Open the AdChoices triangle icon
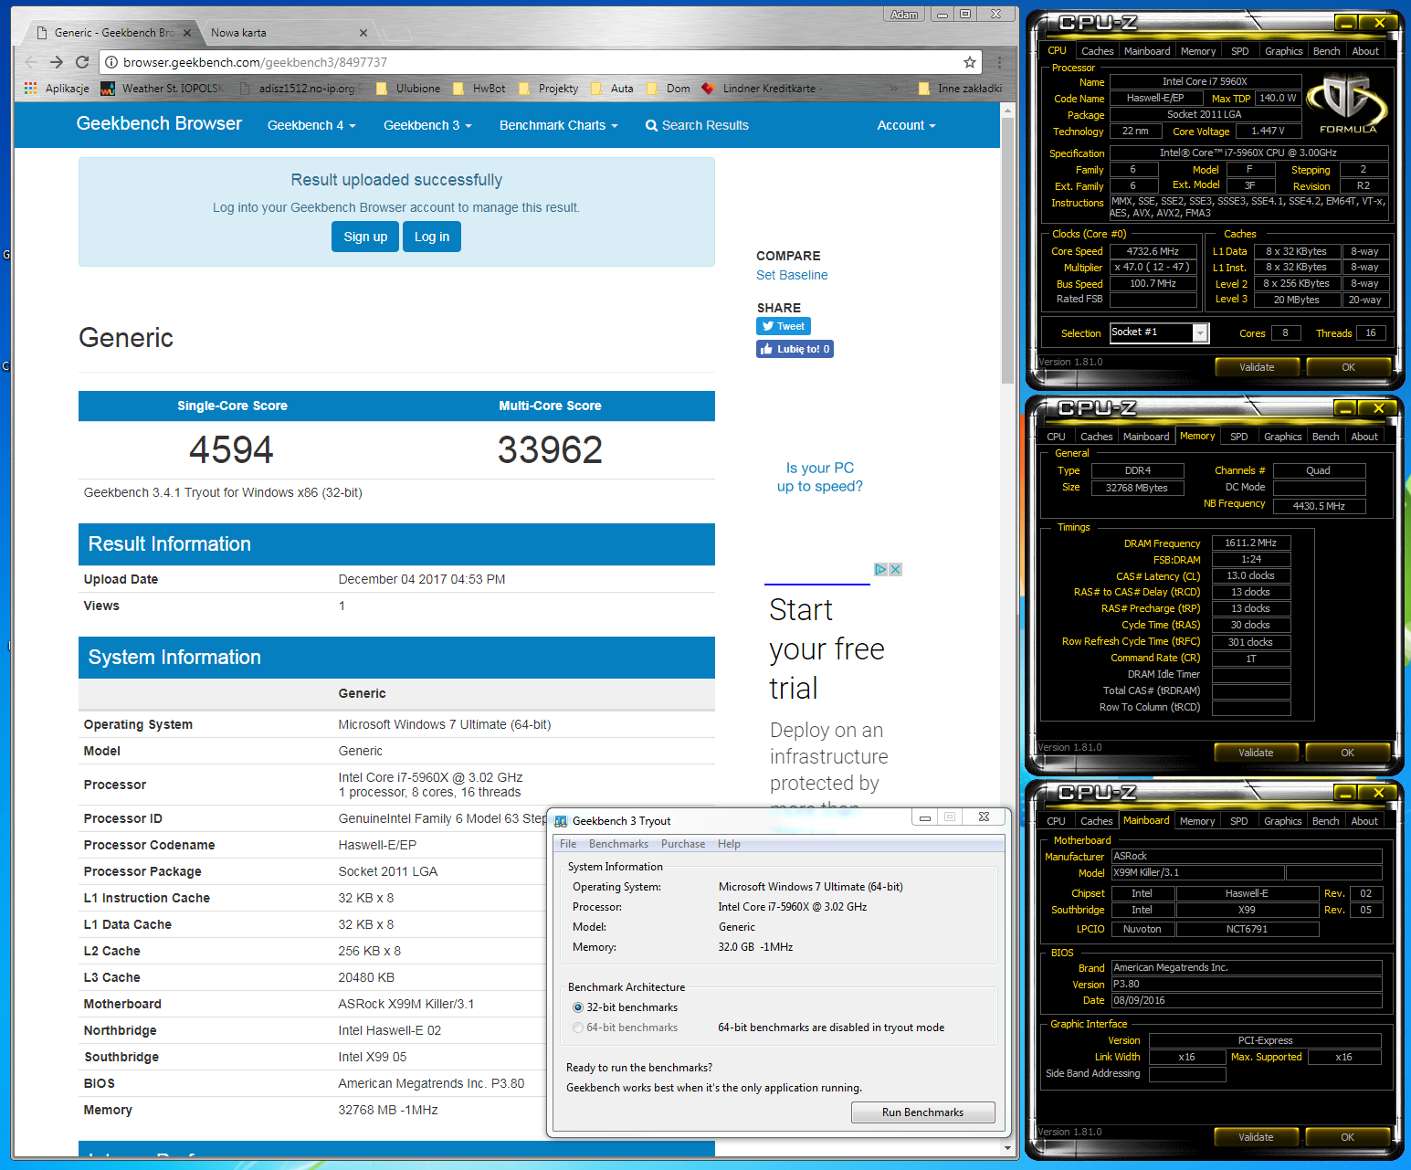1411x1170 pixels. 881,569
